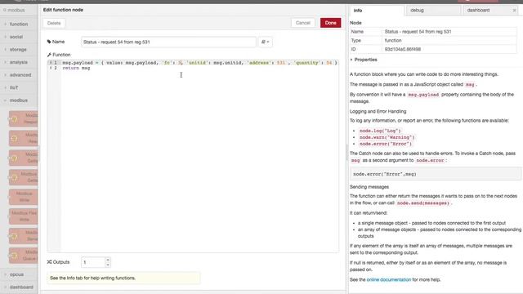Delete this function node
523x294 pixels.
tap(54, 23)
